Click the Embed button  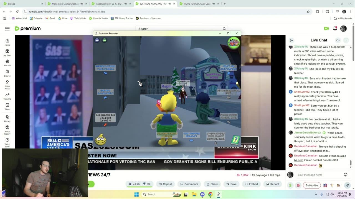tap(251, 184)
